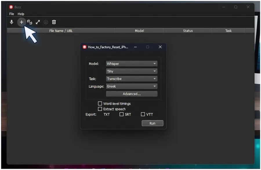Enable the Word-level timings checkbox
This screenshot has width=261, height=170.
click(100, 103)
